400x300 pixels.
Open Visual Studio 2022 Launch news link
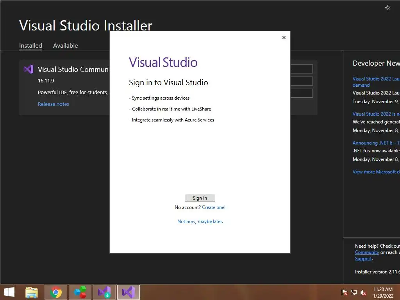(376, 82)
